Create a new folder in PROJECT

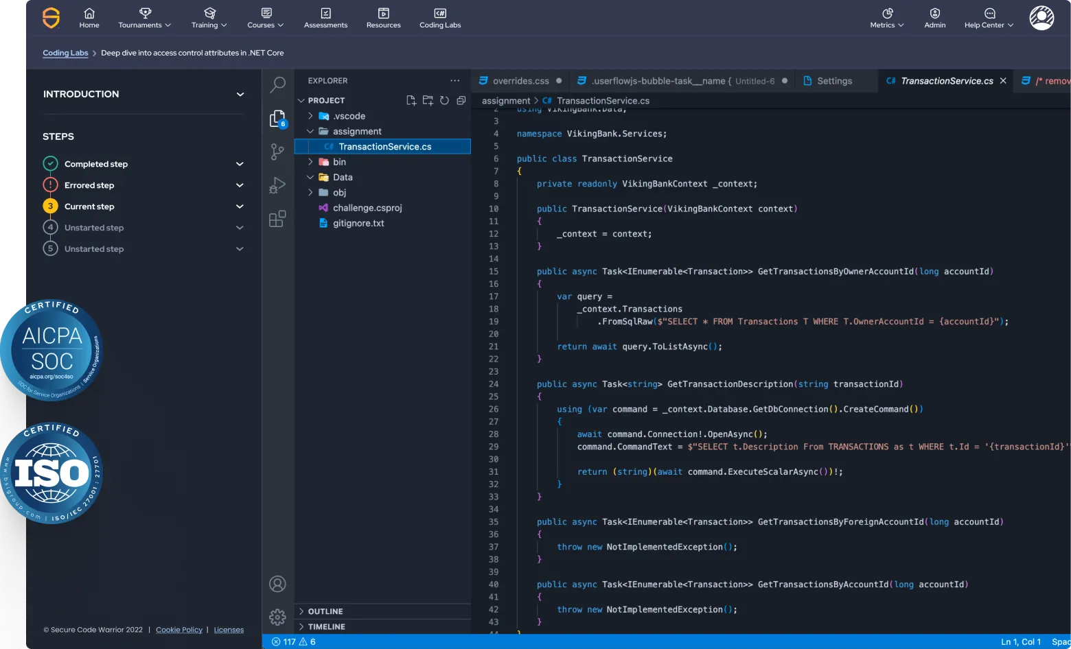click(x=428, y=100)
